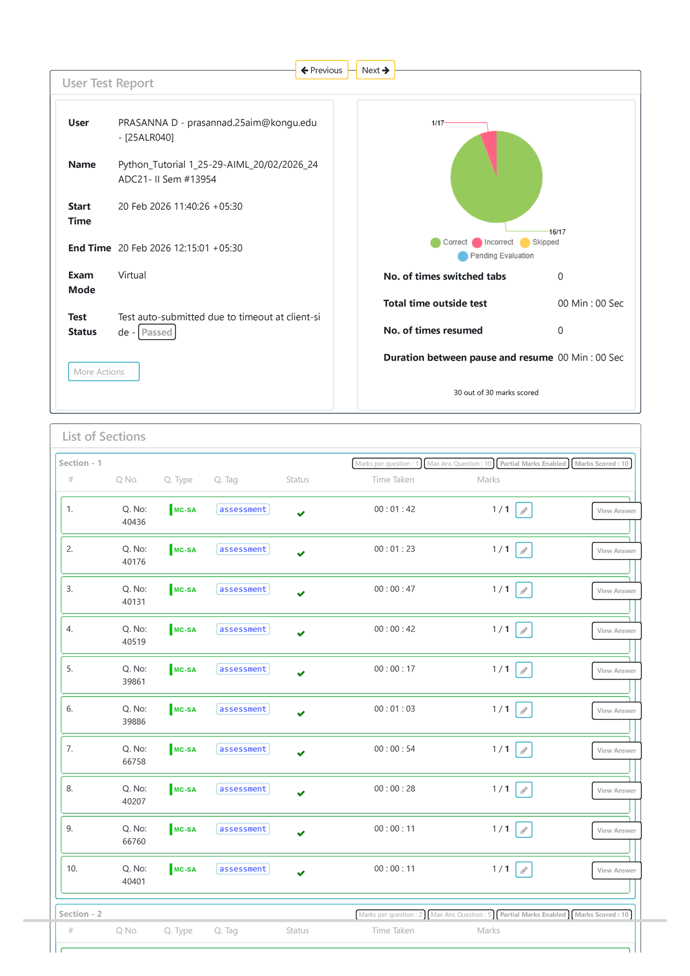Click edit marks pencil icon for question 3
Screen dimensions: 690x976
tap(523, 590)
